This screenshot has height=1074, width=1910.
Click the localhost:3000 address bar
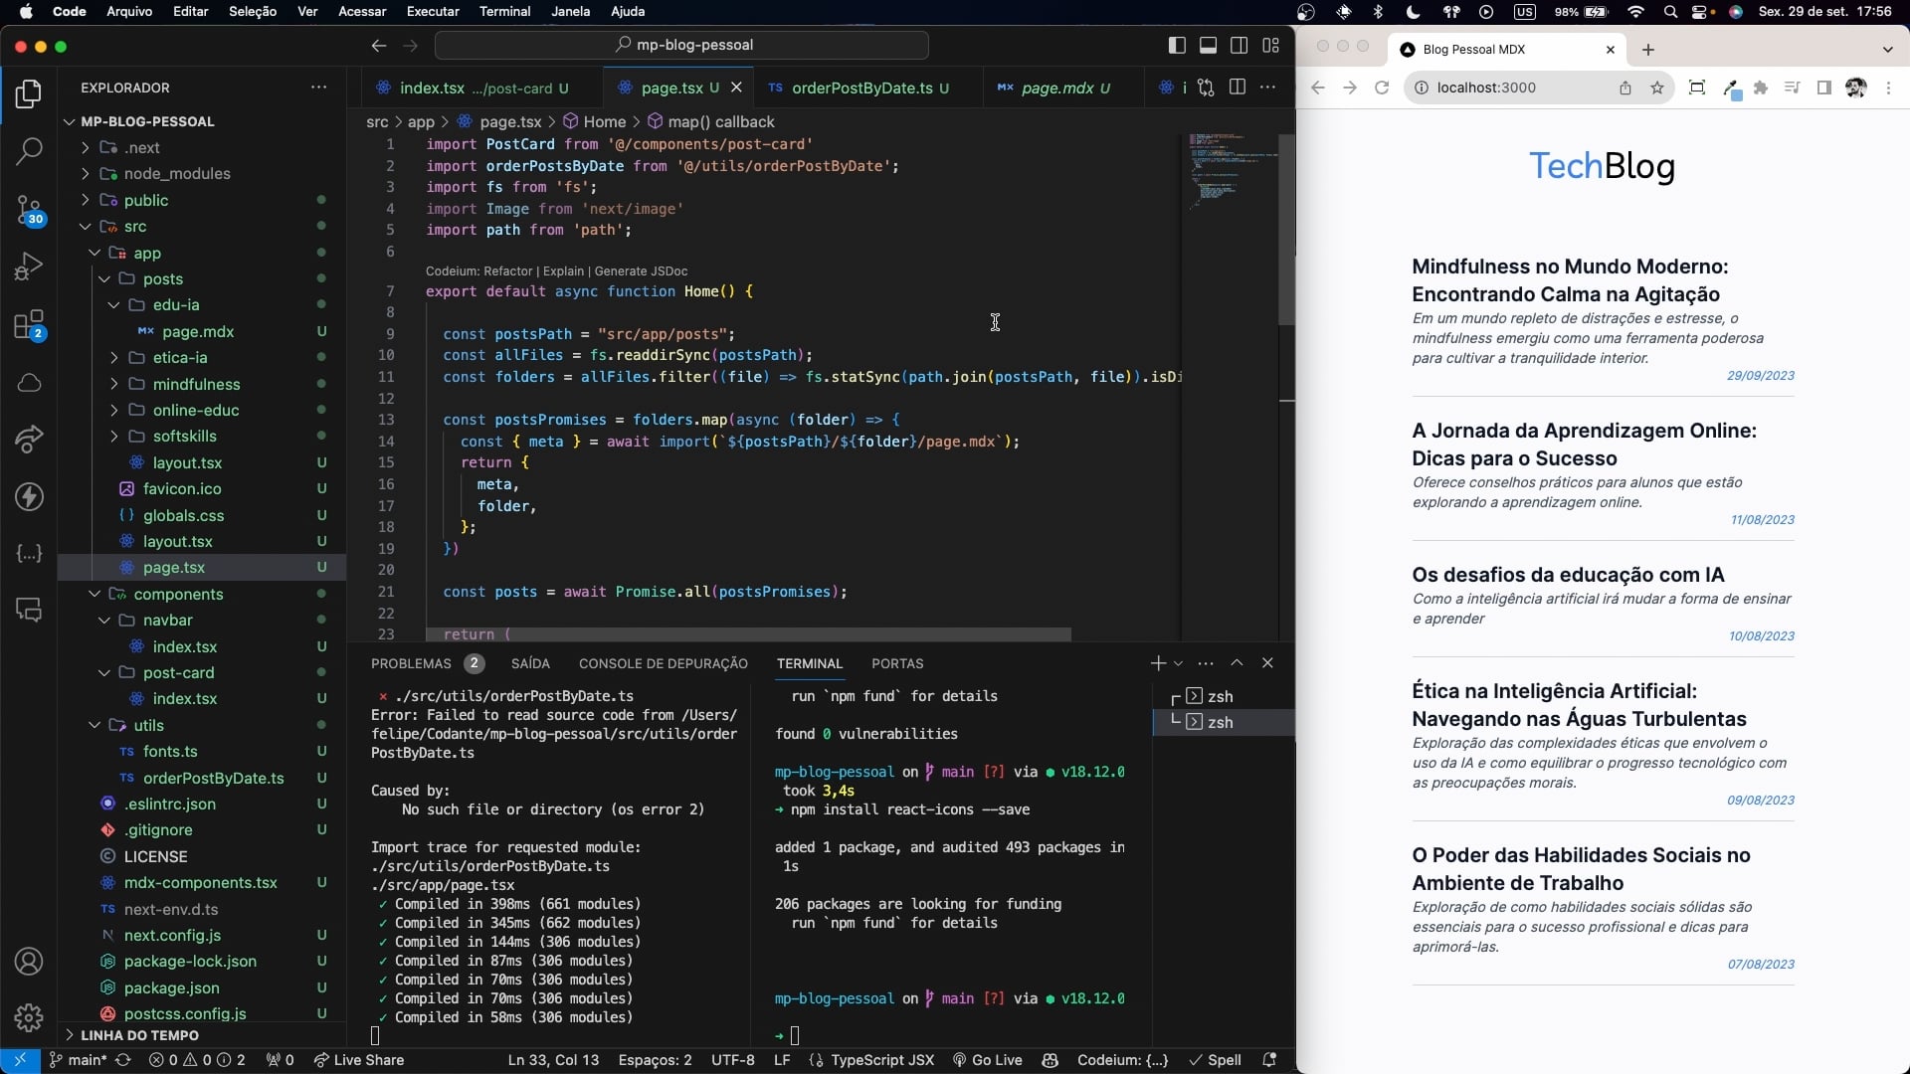1486,88
